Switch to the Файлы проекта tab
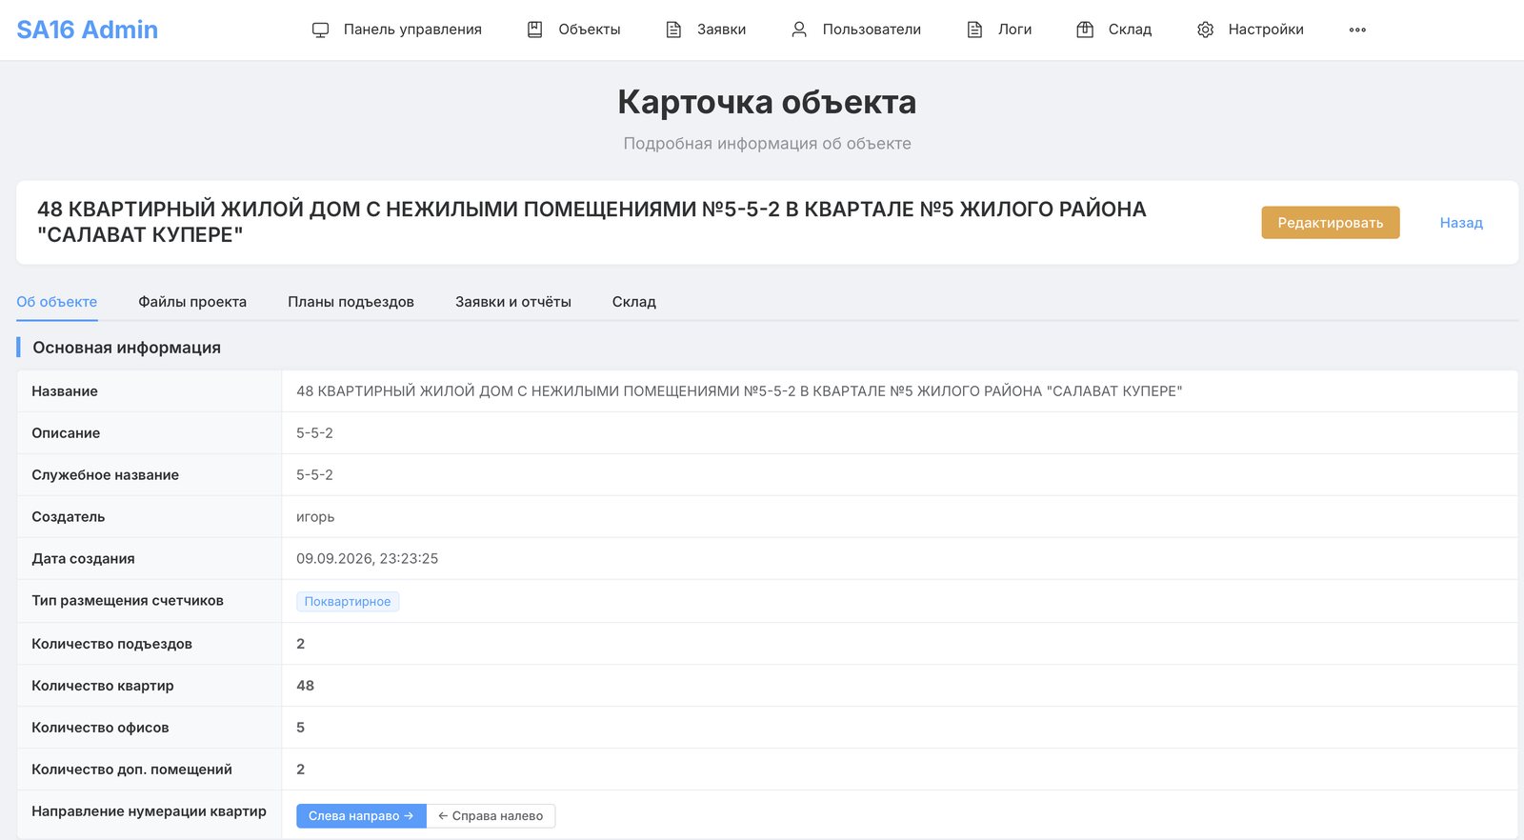This screenshot has width=1524, height=840. [x=192, y=302]
